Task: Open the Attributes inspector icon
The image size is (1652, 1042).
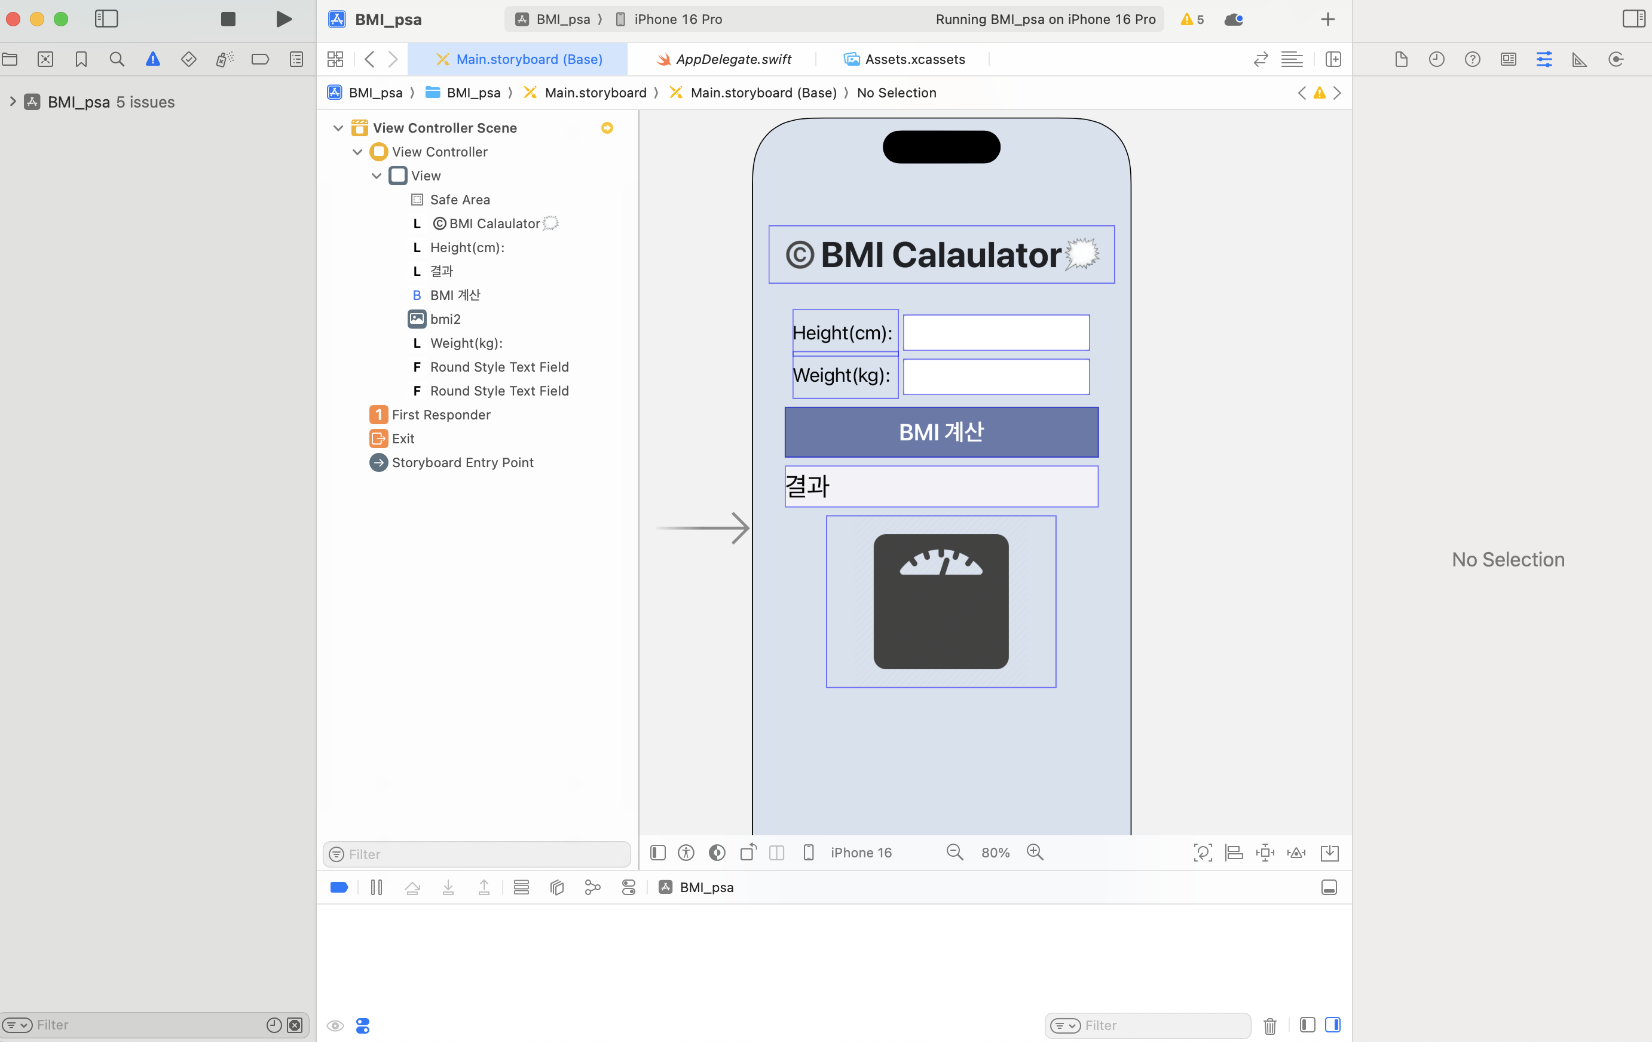Action: click(x=1544, y=60)
